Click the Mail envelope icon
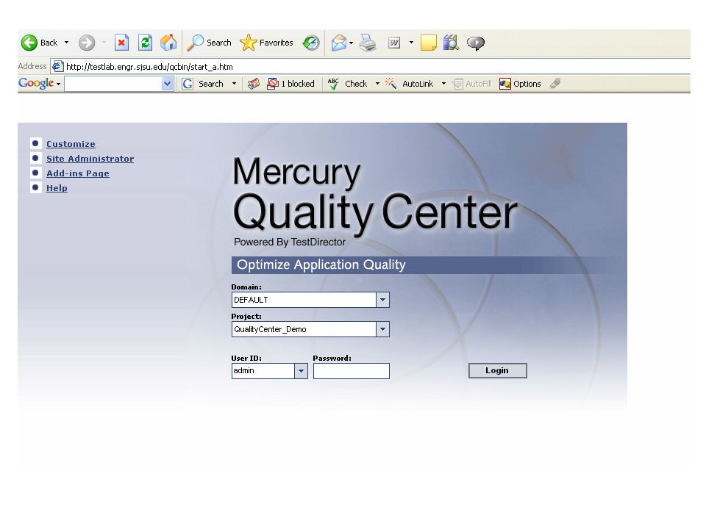The height and width of the screenshot is (529, 706). (x=339, y=43)
